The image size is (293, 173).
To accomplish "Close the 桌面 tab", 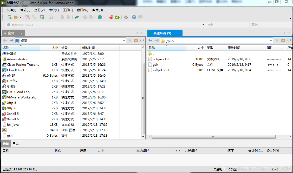I will (x=22, y=34).
